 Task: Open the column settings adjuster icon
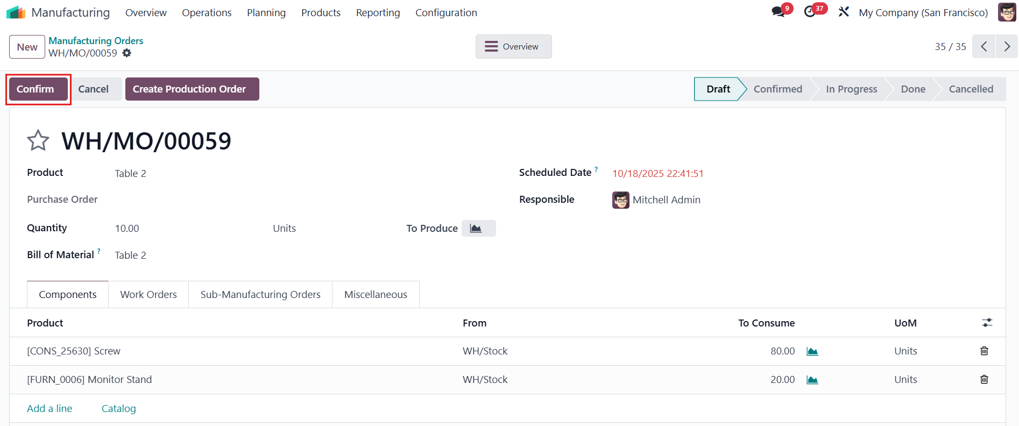(987, 323)
